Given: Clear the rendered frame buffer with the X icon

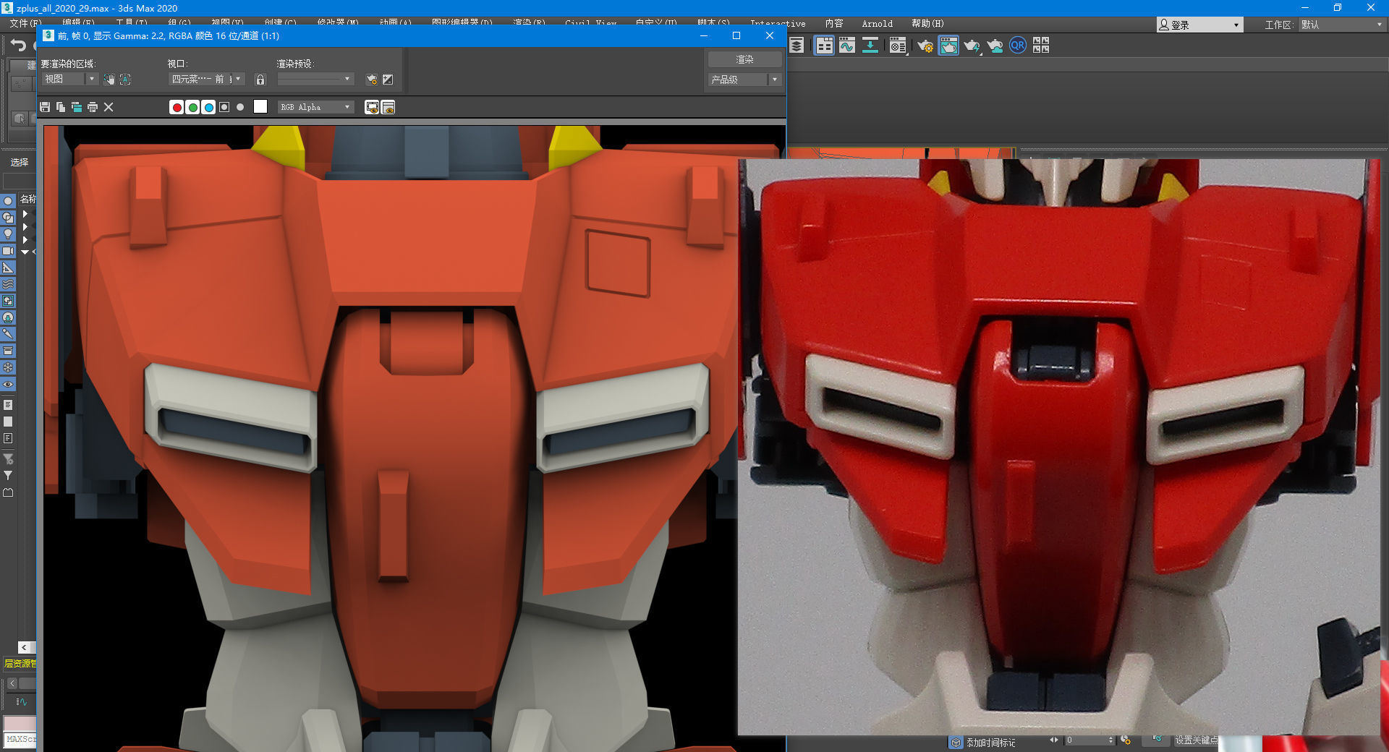Looking at the screenshot, I should click(109, 106).
